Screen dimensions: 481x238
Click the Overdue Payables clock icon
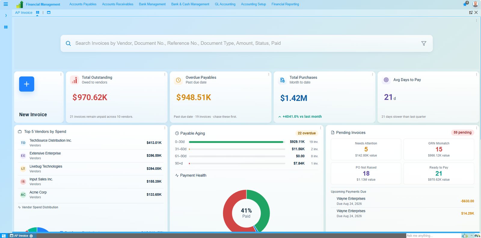pos(178,80)
